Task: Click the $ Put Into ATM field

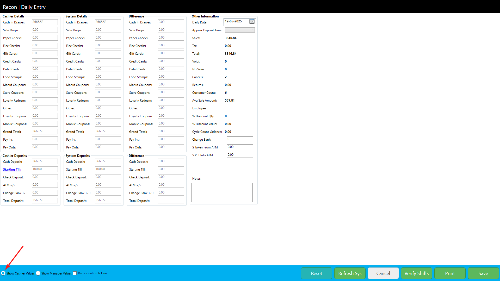Action: click(x=240, y=155)
